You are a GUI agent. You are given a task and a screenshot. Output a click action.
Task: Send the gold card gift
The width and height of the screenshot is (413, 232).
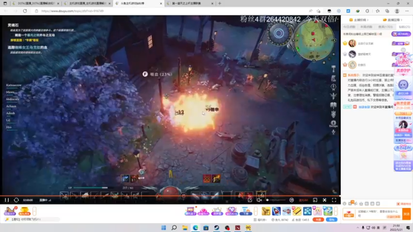[297, 211]
